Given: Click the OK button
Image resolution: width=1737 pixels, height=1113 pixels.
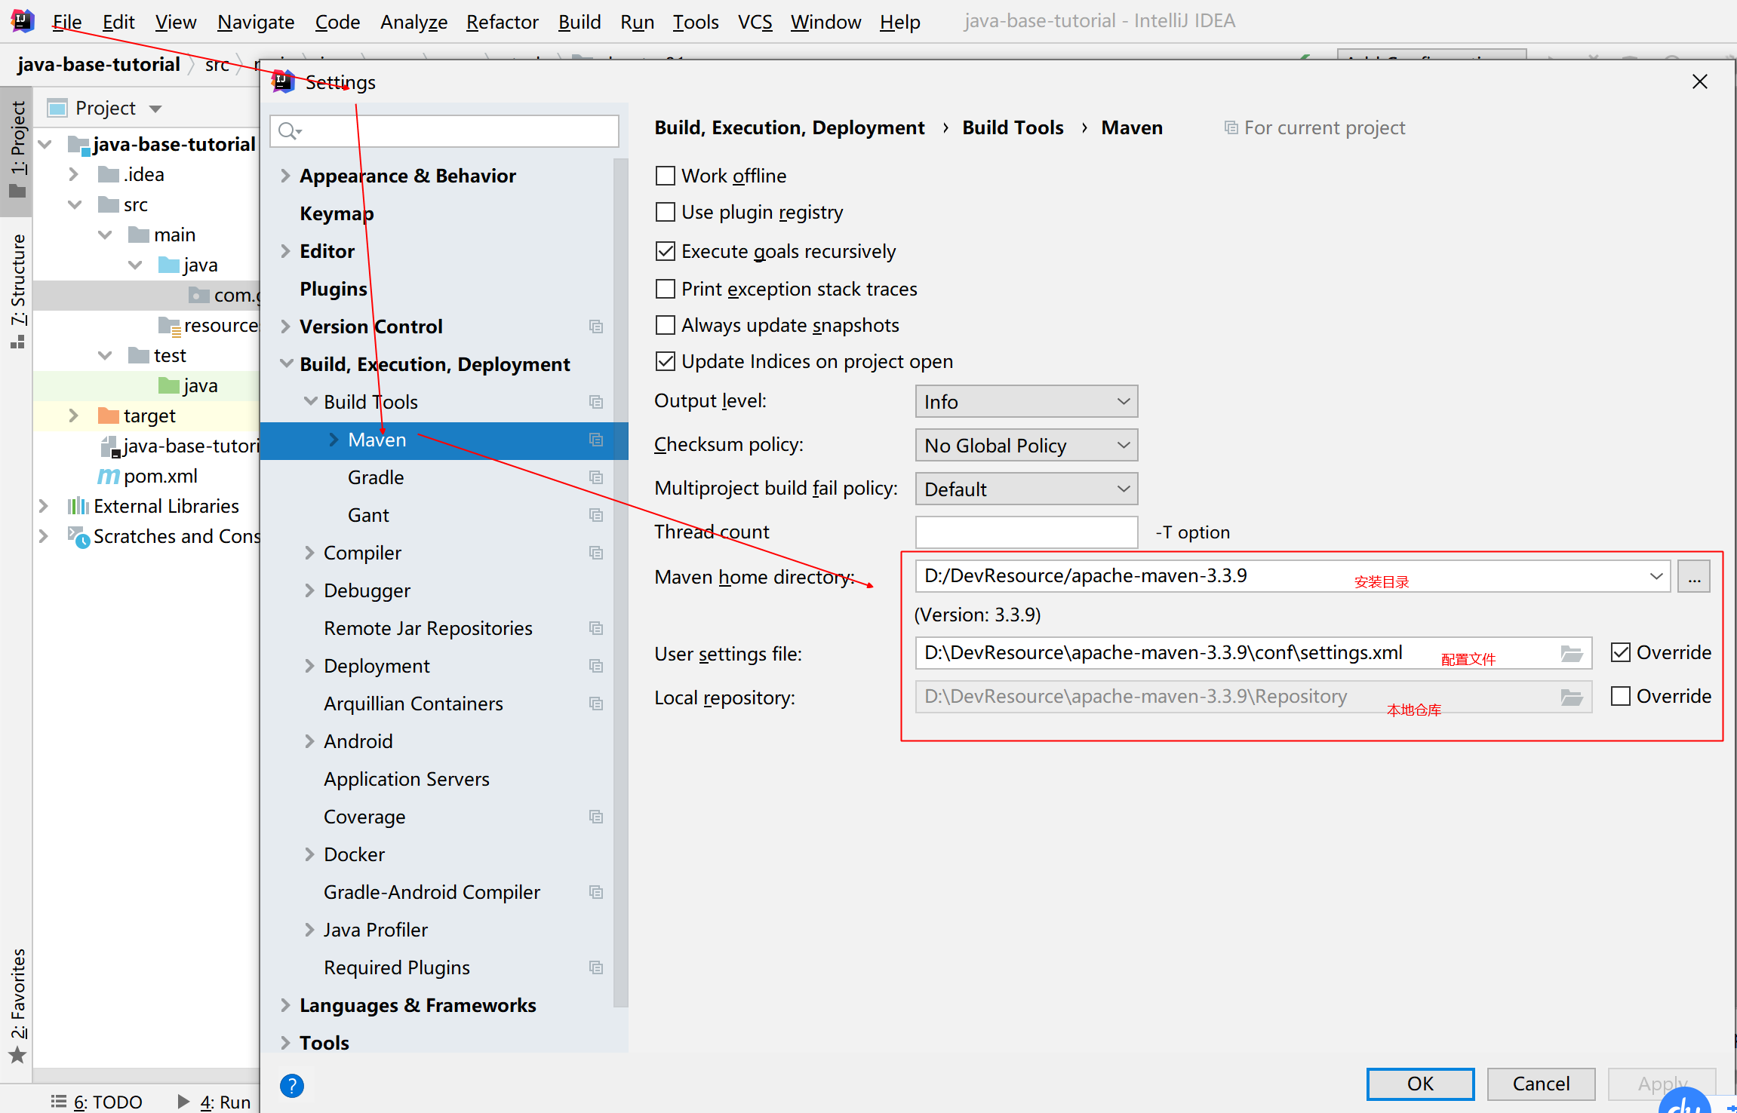Looking at the screenshot, I should point(1419,1084).
